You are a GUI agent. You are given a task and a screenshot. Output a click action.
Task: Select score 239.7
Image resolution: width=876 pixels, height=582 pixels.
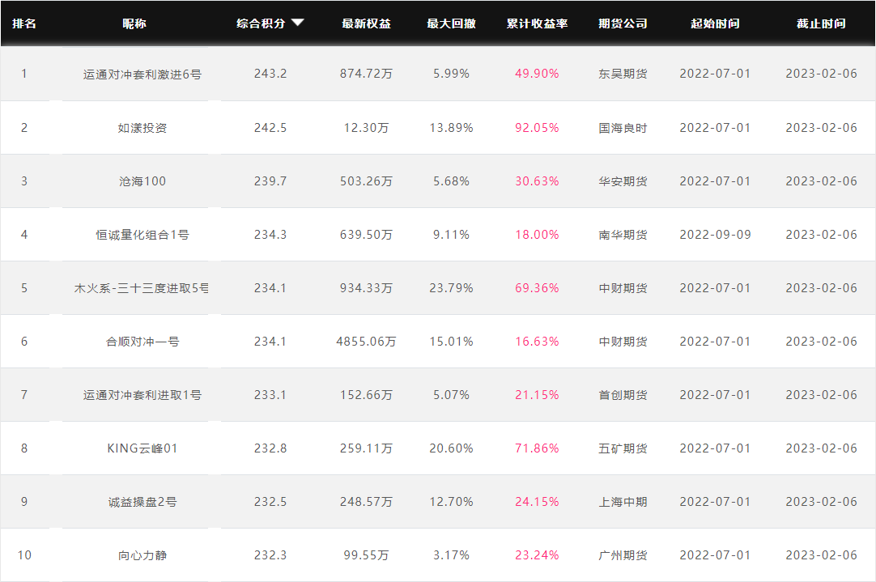coord(270,181)
